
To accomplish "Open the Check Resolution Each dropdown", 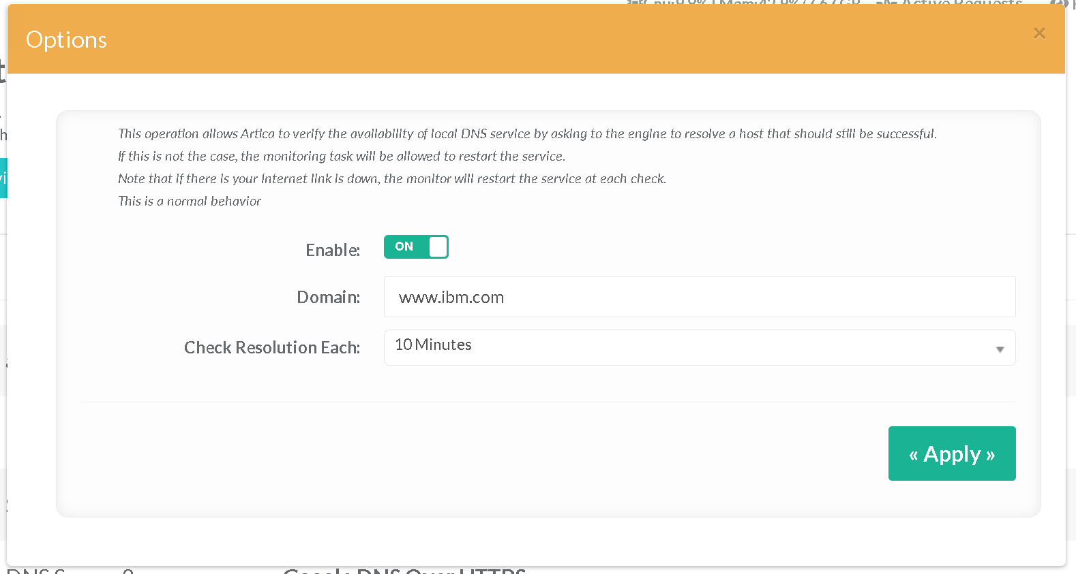I will (699, 347).
